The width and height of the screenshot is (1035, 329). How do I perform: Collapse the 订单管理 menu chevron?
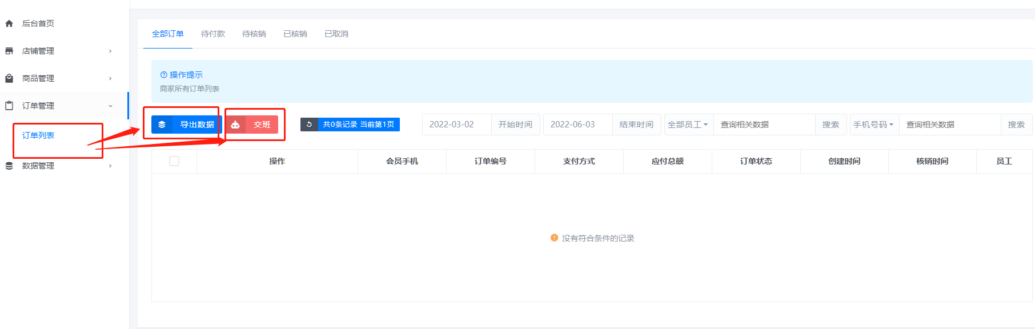(x=110, y=106)
